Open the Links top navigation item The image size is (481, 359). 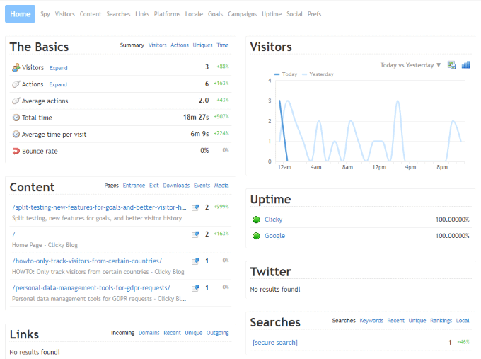click(x=142, y=14)
